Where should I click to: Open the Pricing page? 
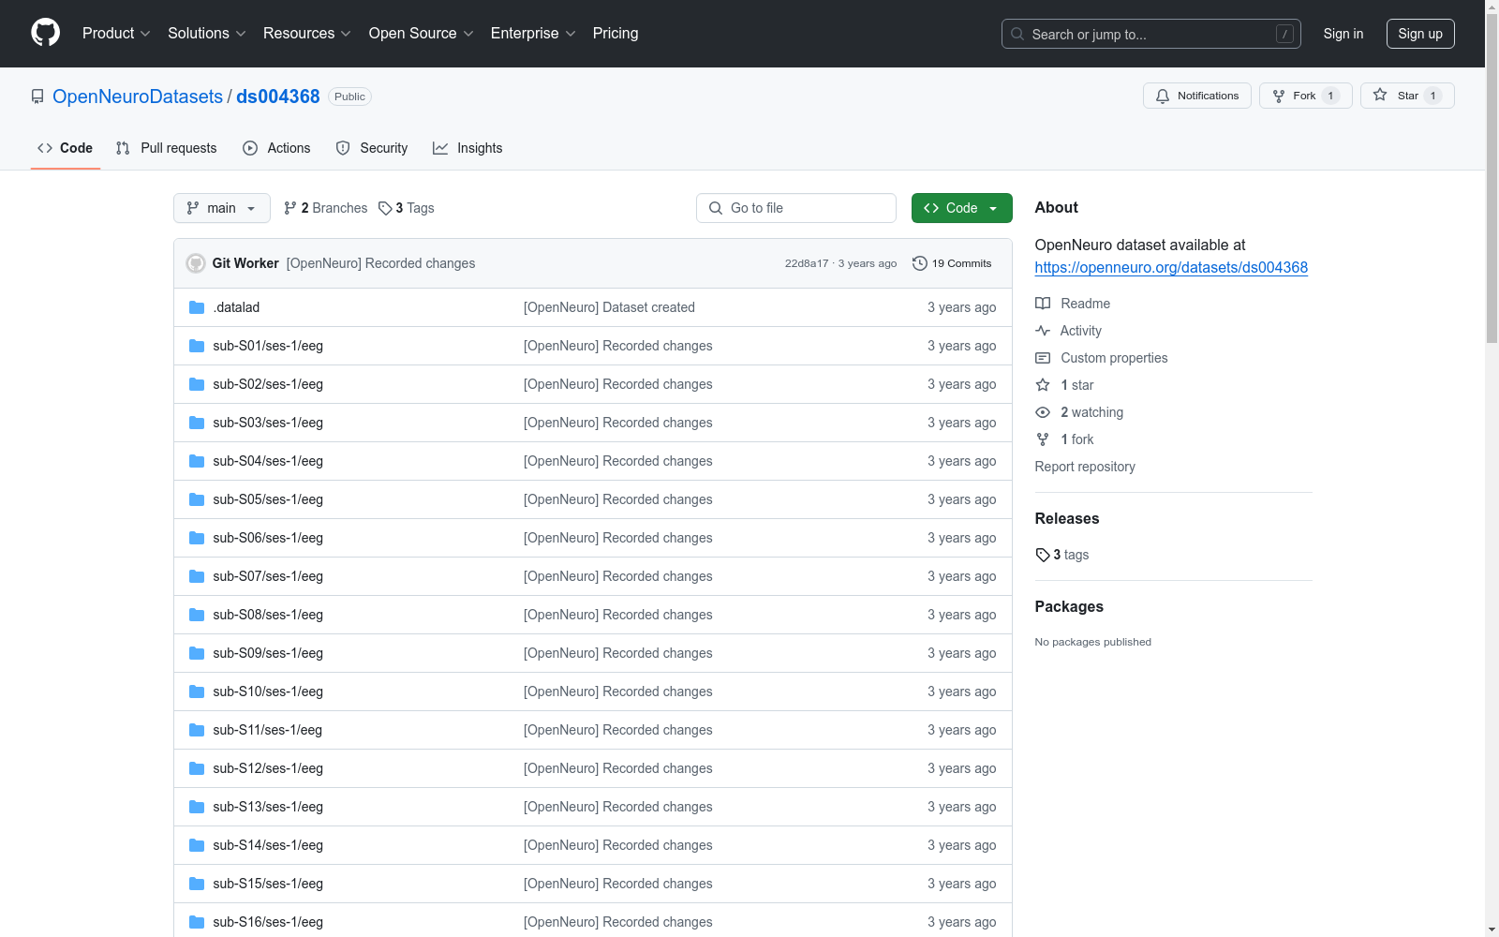pyautogui.click(x=616, y=34)
